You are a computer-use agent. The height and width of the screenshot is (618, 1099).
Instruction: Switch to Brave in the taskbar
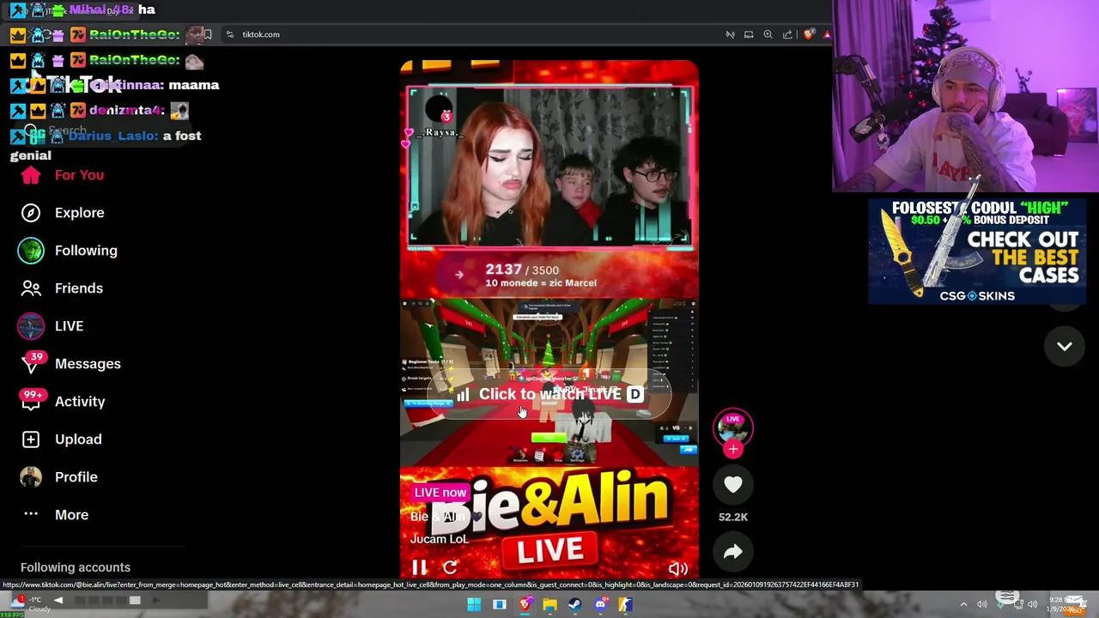point(525,604)
